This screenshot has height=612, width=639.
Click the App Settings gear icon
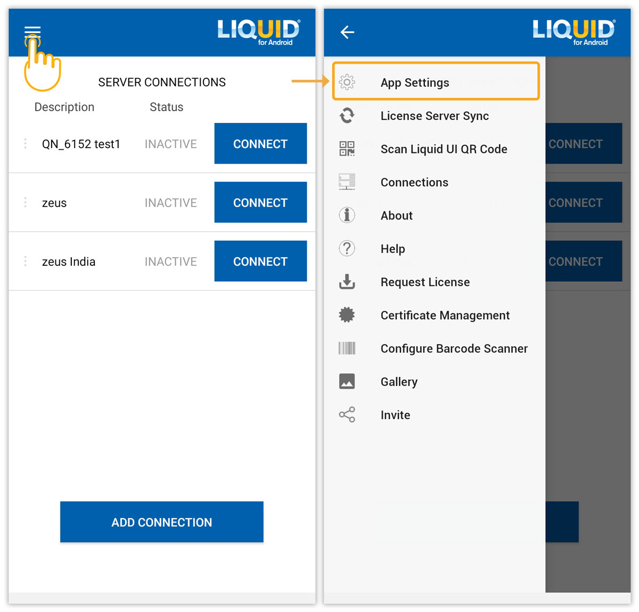point(347,82)
